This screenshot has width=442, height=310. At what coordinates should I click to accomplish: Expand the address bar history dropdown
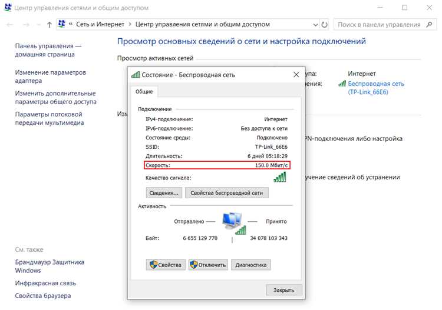[x=315, y=25]
